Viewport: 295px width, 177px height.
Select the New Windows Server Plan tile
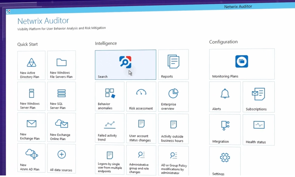(32, 96)
